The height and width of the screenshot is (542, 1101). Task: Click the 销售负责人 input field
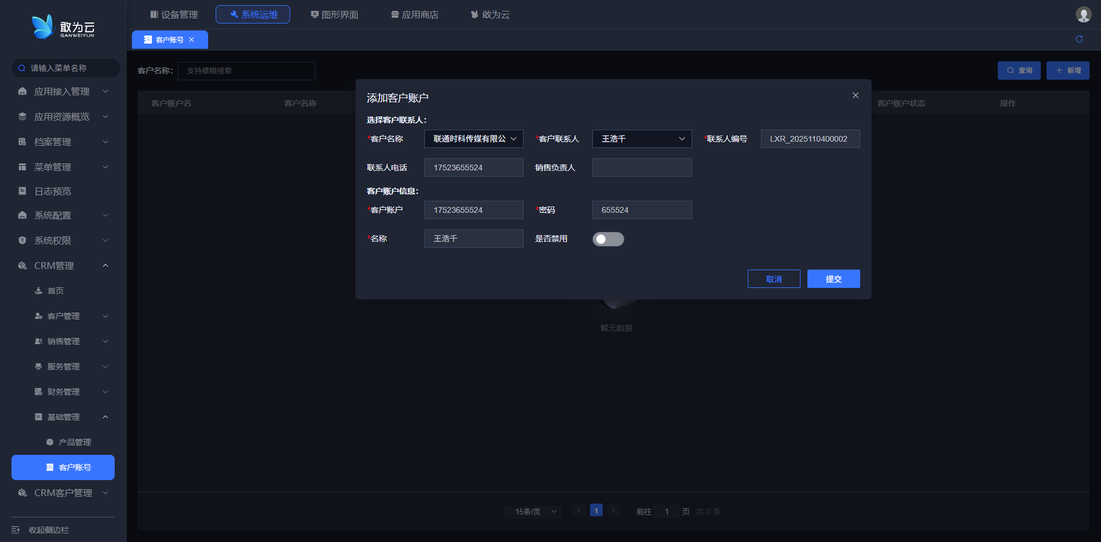[x=641, y=167]
